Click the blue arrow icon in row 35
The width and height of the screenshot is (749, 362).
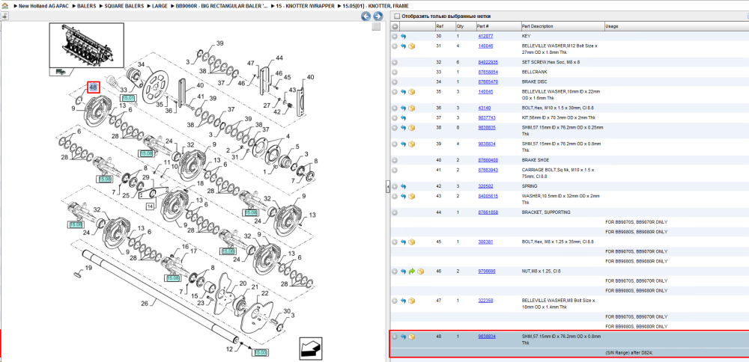click(x=403, y=91)
